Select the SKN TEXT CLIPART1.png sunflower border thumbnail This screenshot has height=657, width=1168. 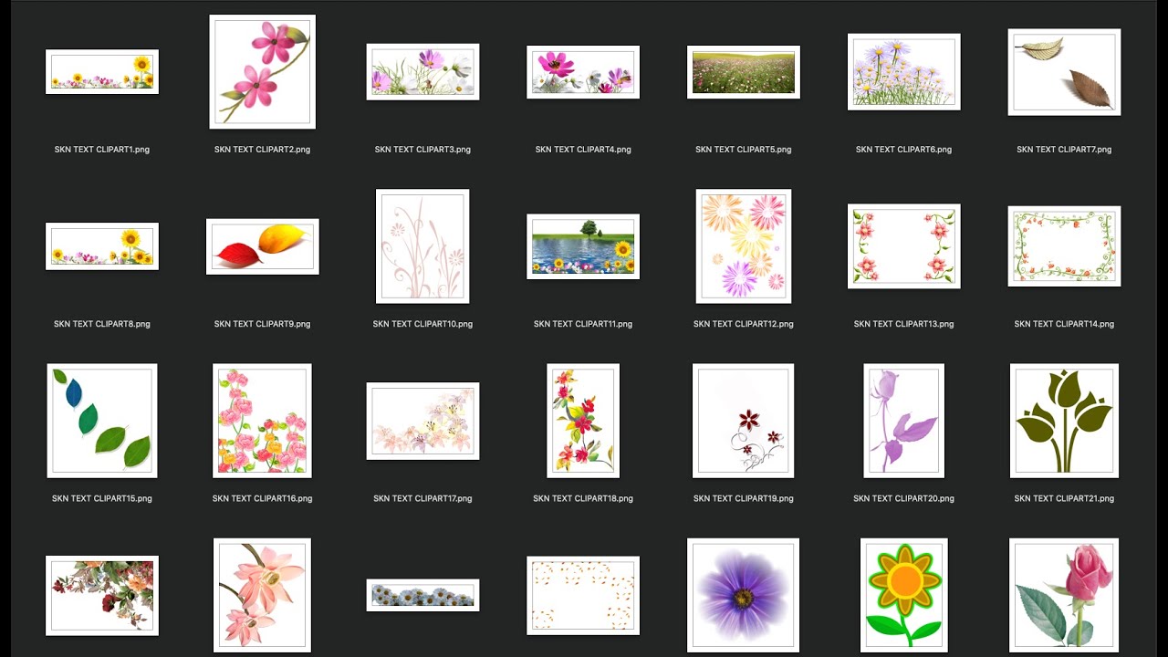pos(102,72)
